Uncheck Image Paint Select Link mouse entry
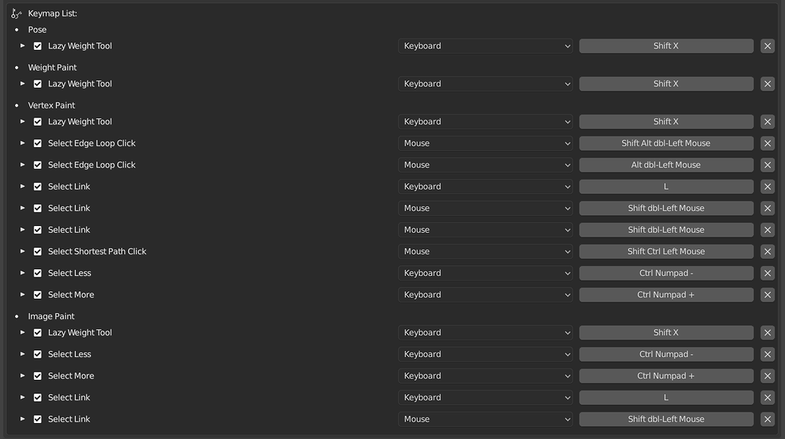785x439 pixels. [x=38, y=419]
